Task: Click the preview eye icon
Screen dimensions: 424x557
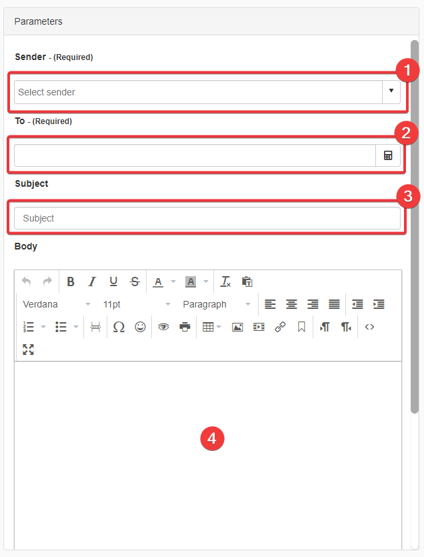Action: [163, 327]
